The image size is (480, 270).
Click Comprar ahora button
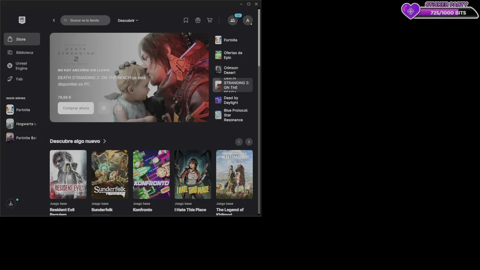(76, 108)
